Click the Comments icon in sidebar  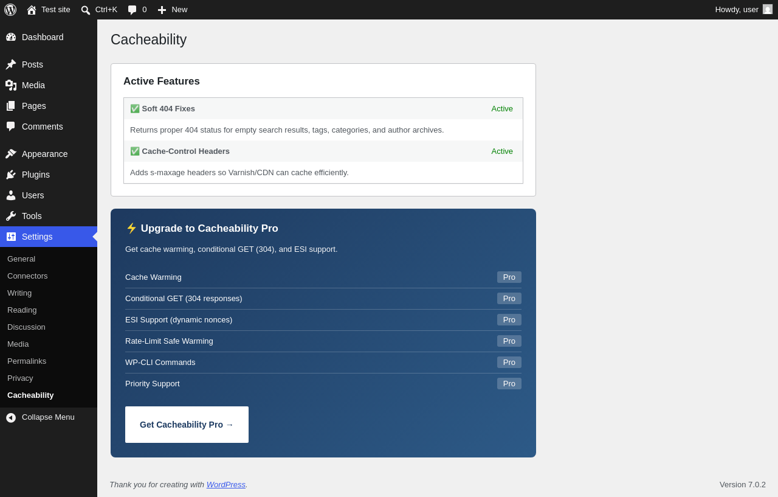(x=11, y=127)
